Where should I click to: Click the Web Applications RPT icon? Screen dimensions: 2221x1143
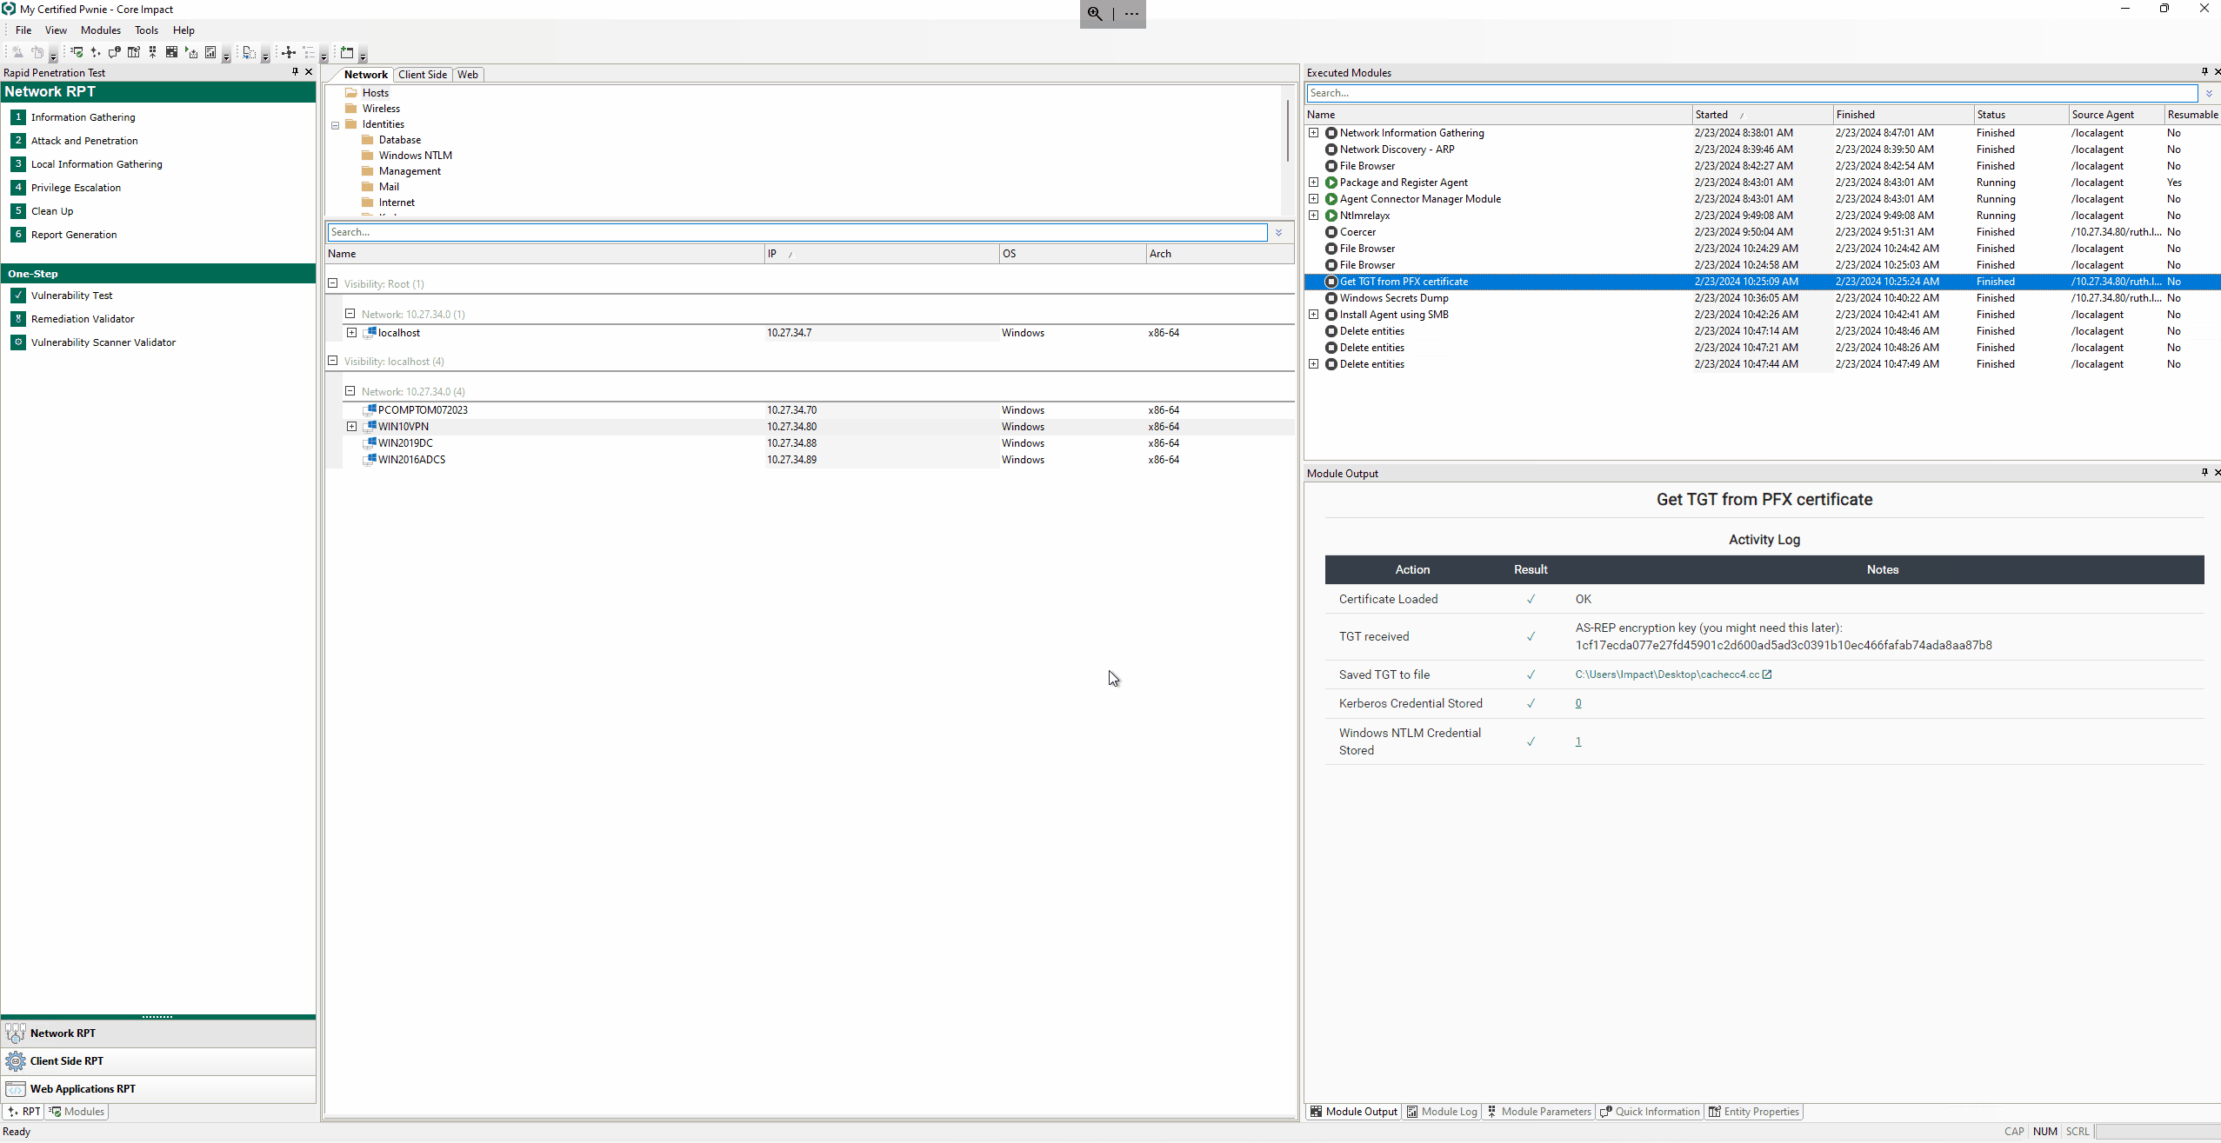[16, 1089]
